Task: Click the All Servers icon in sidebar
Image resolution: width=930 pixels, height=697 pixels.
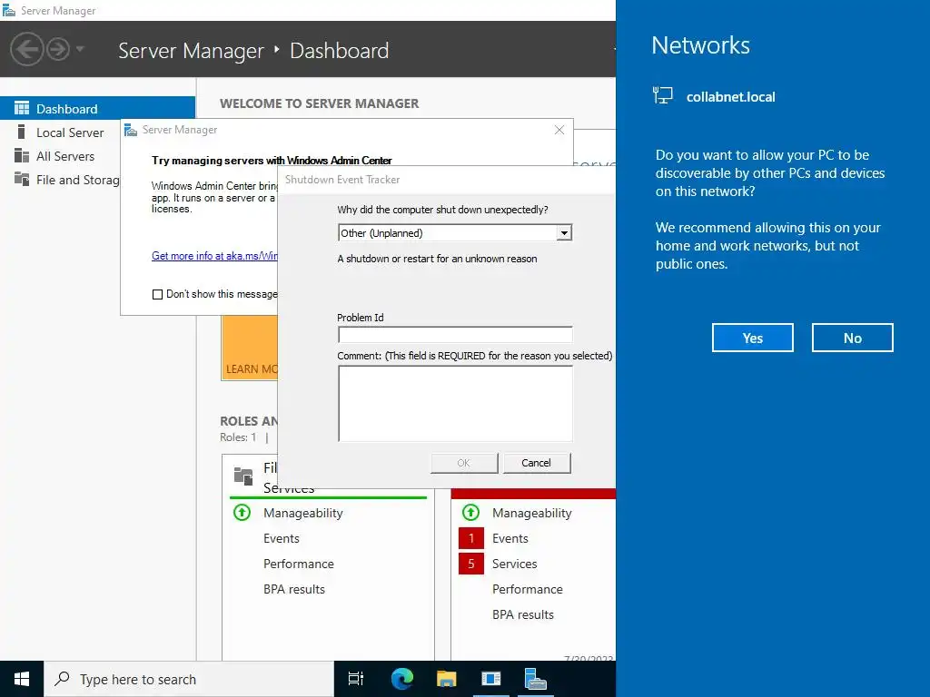Action: click(22, 156)
